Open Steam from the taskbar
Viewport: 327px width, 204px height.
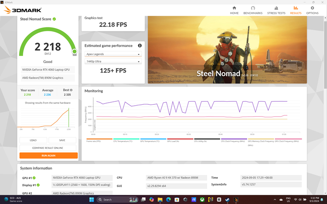[x=227, y=200]
